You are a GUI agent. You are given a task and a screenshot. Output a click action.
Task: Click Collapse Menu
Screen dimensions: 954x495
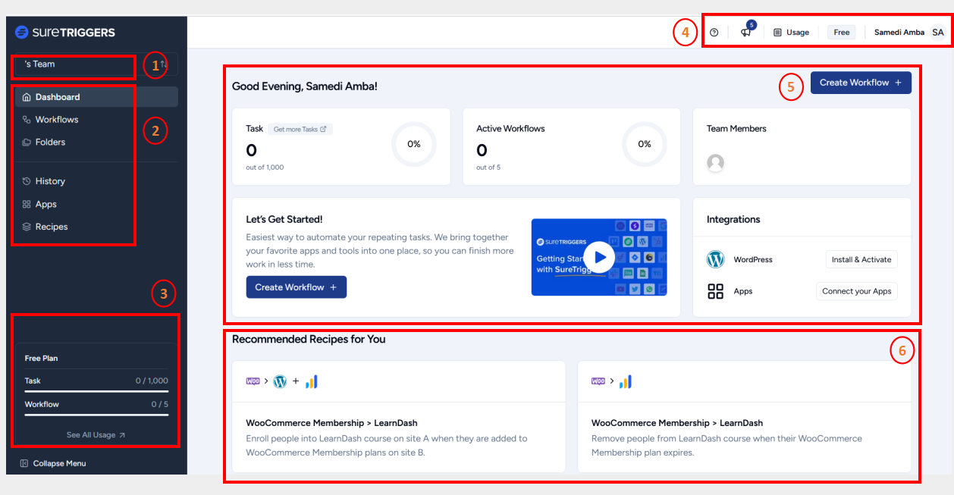pos(53,463)
